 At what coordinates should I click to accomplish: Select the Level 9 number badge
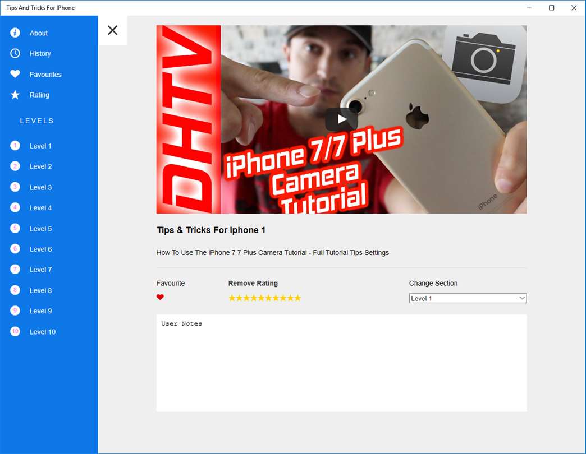(x=15, y=311)
